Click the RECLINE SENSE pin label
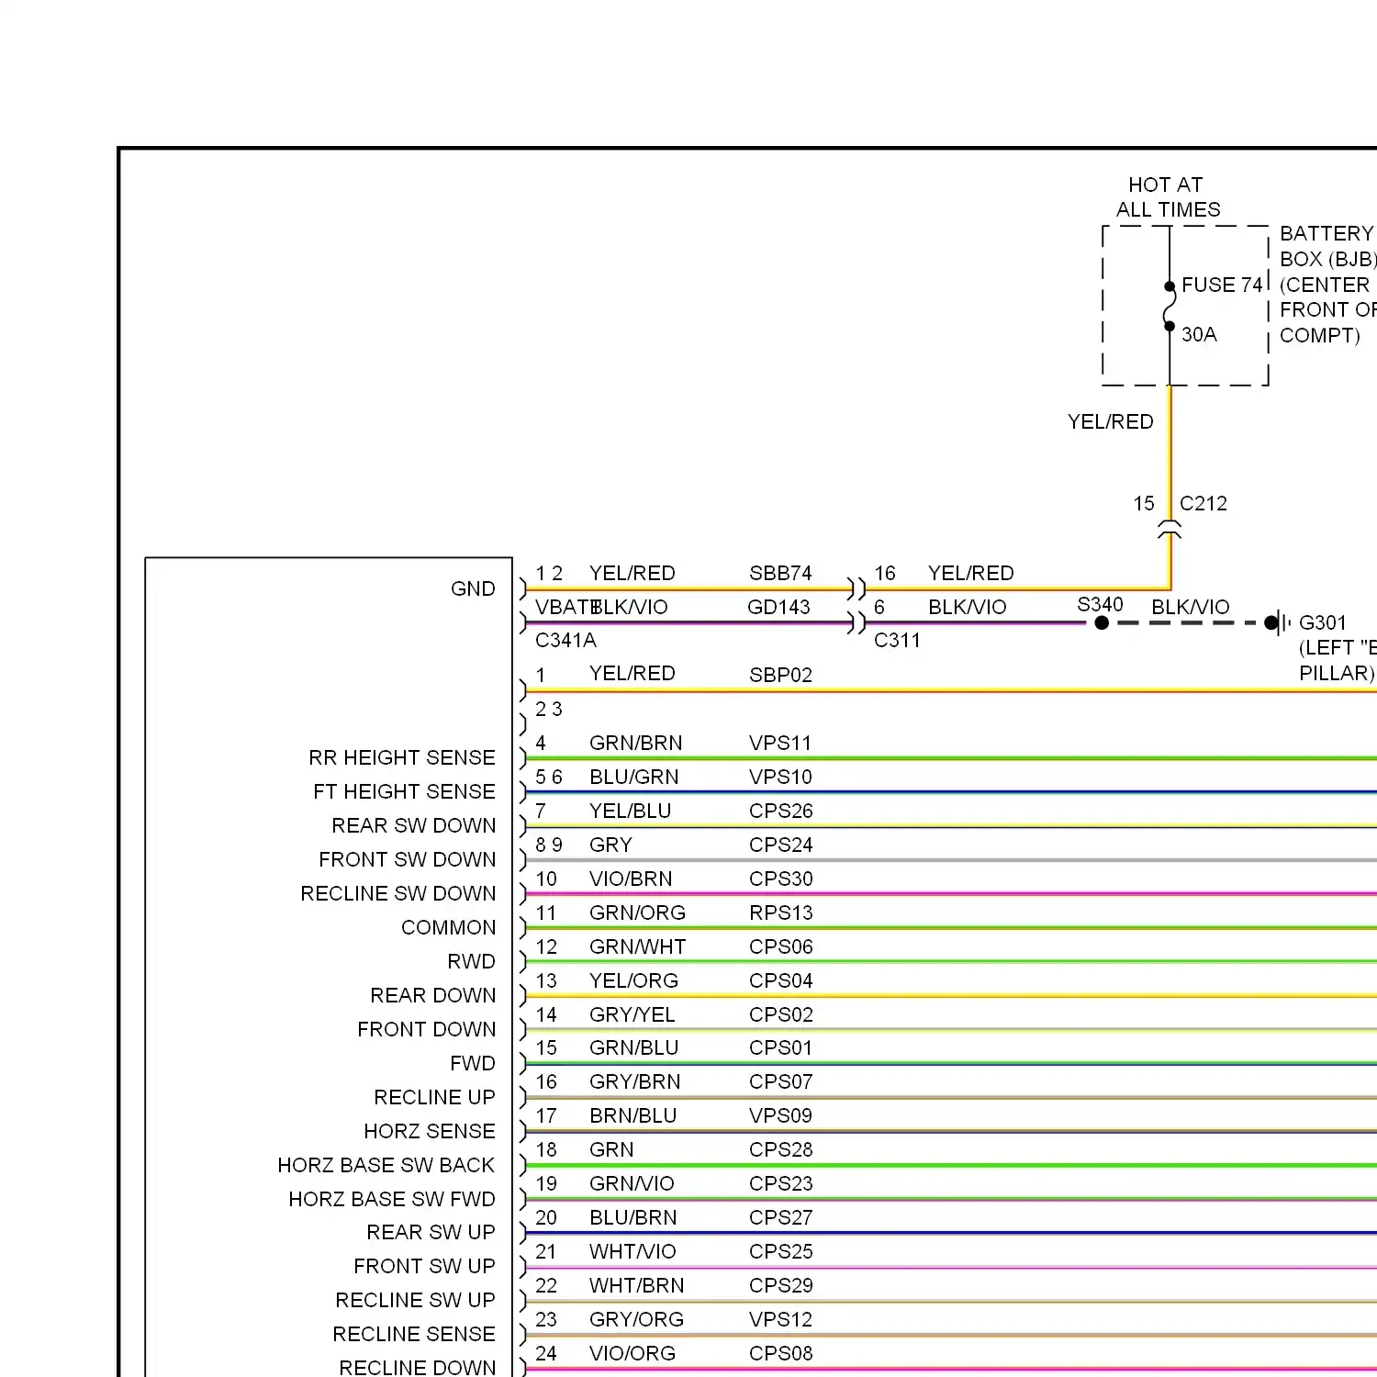Screen dimensions: 1377x1377 [x=413, y=1334]
